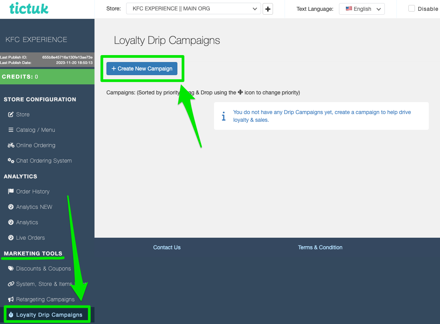
Task: Click the plus button next to Store
Action: point(268,9)
